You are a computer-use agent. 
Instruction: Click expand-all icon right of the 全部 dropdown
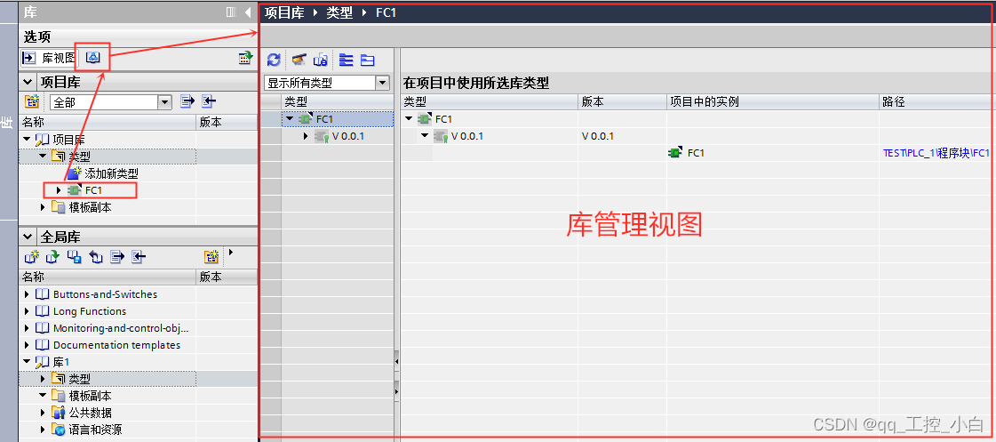(186, 101)
